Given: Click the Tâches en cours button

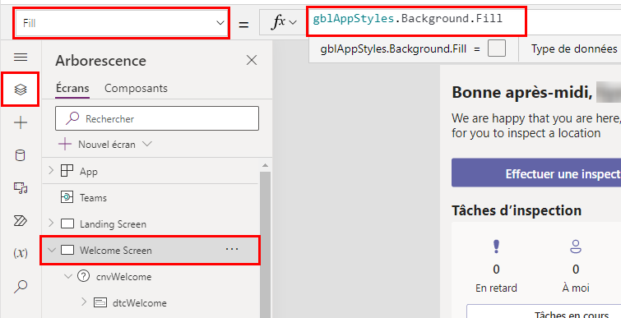Looking at the screenshot, I should 544,311.
